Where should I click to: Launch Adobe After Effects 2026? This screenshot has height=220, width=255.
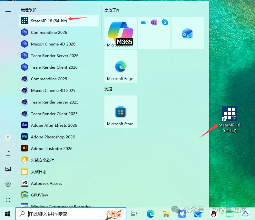tap(59, 125)
